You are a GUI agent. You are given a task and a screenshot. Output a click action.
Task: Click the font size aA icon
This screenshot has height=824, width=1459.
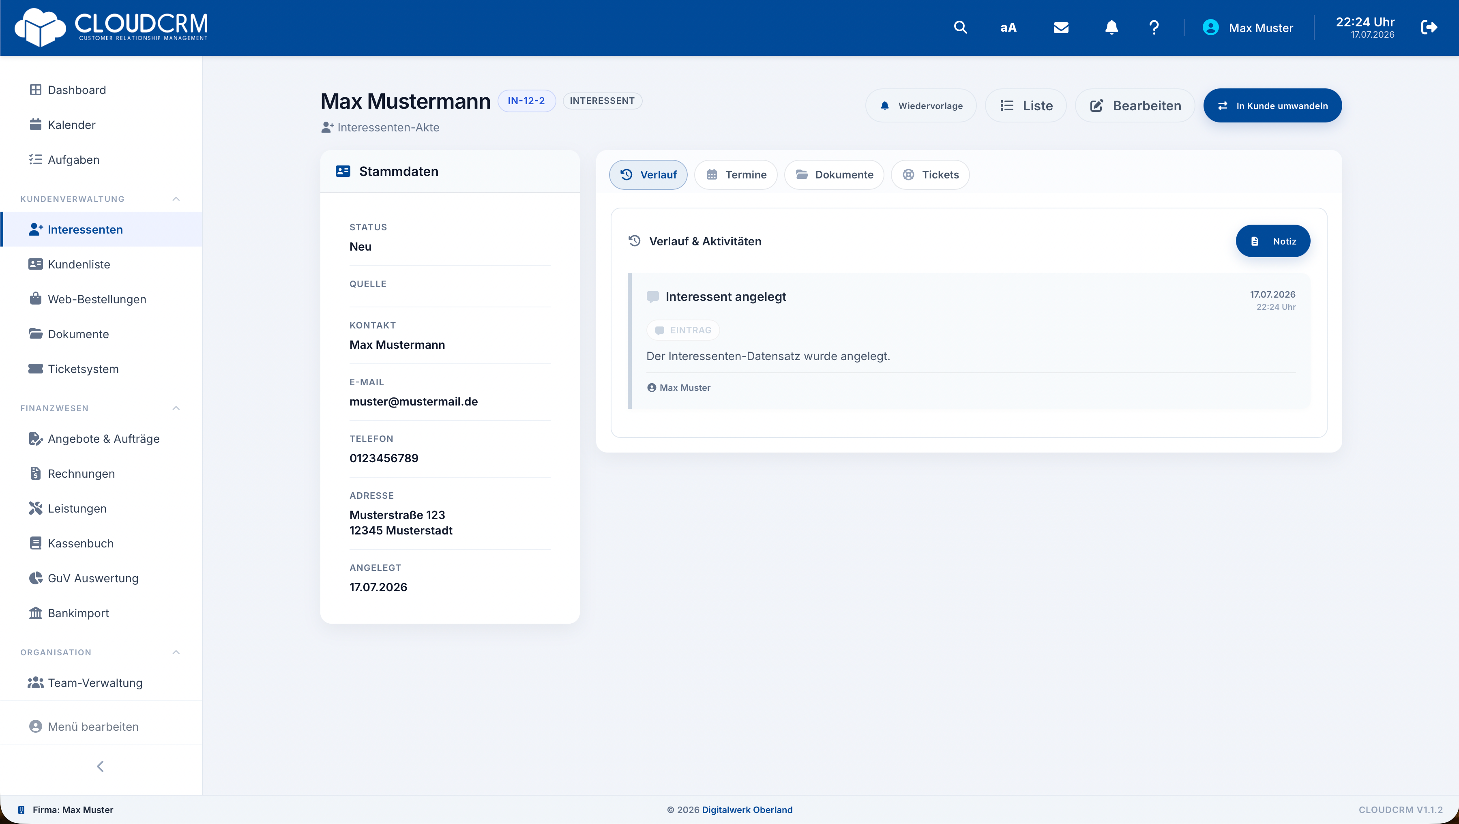[x=1008, y=27]
